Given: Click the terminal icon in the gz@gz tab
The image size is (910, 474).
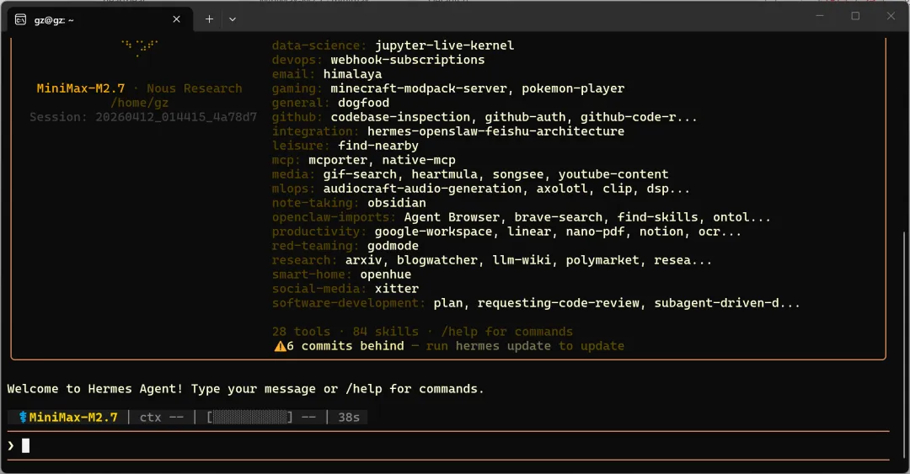Looking at the screenshot, I should pos(20,19).
